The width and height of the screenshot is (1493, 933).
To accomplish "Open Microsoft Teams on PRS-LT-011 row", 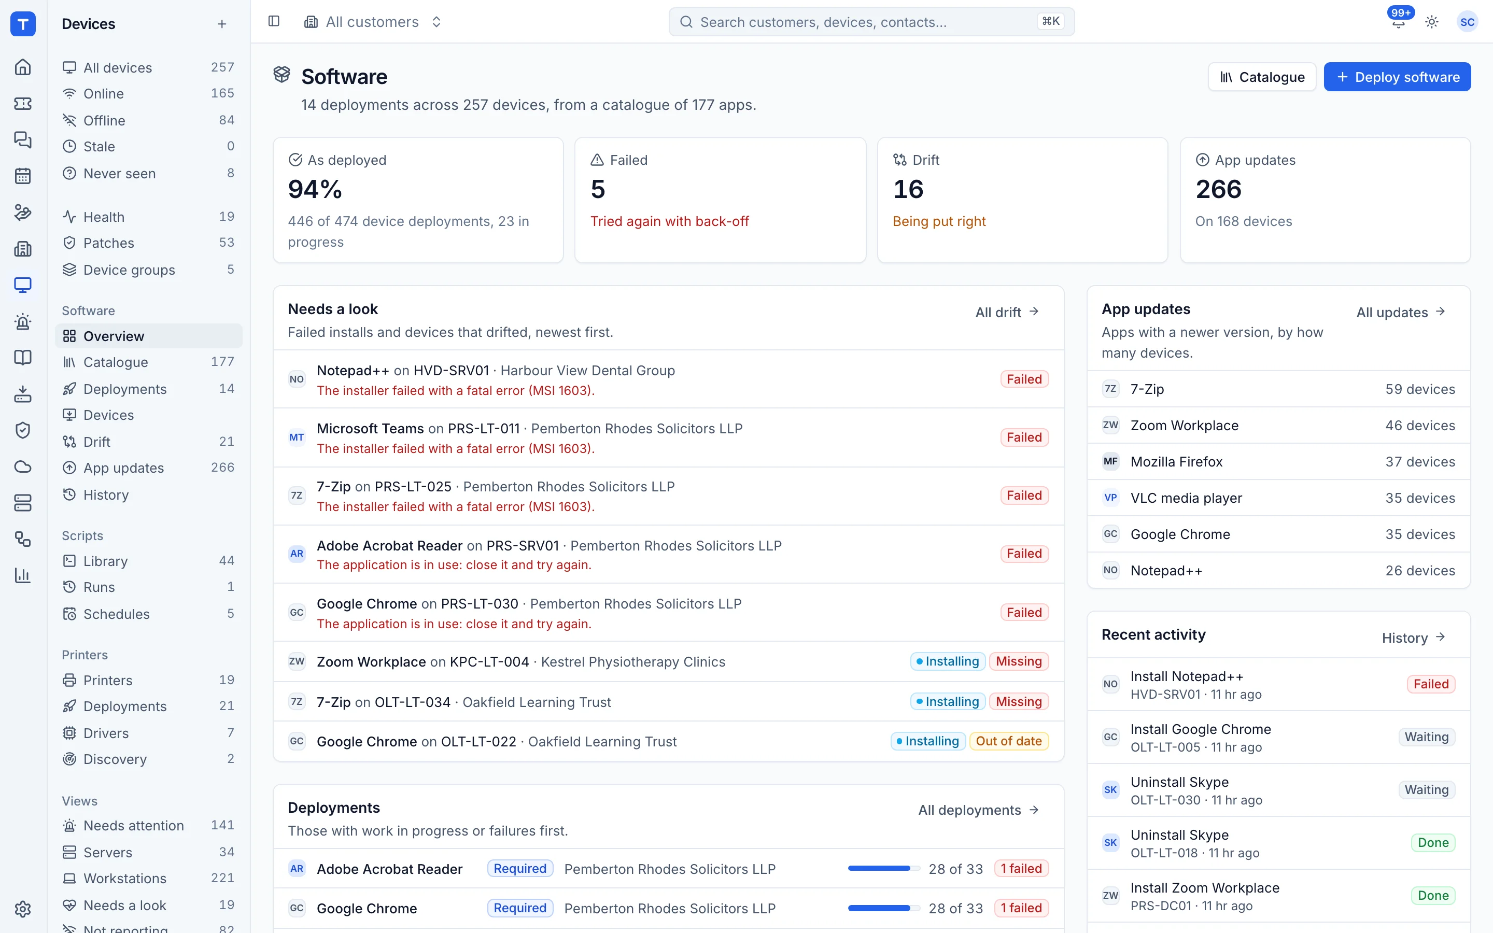I will pyautogui.click(x=668, y=437).
